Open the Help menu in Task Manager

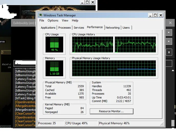[75, 20]
